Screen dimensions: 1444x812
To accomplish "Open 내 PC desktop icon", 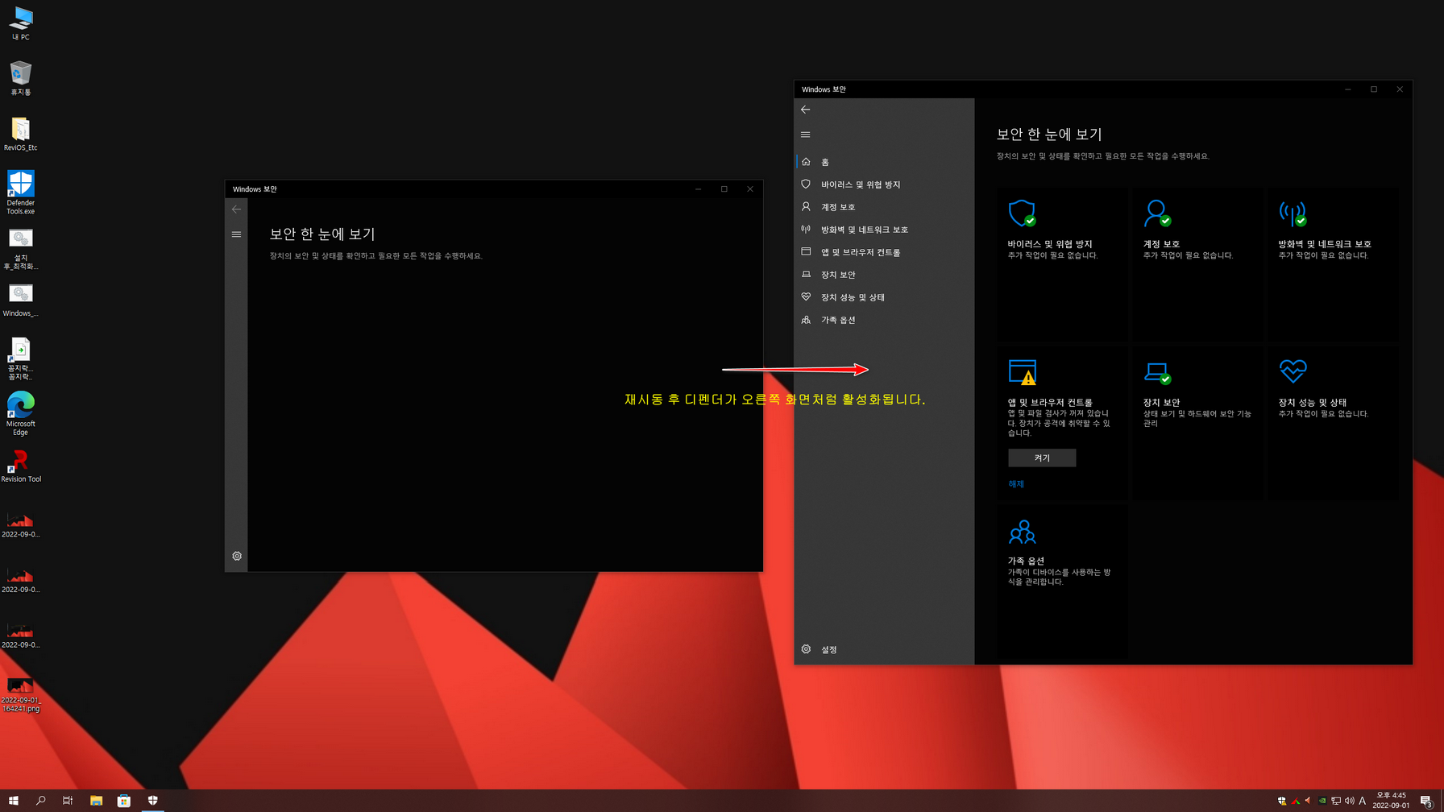I will coord(21,23).
